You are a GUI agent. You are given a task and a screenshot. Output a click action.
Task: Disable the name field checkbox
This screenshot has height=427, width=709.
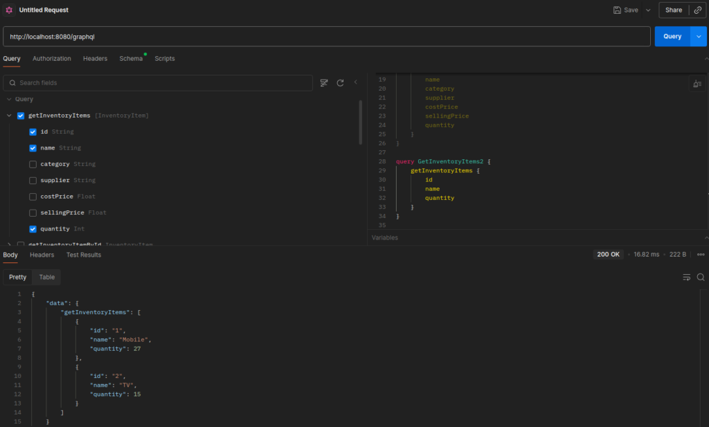click(33, 147)
